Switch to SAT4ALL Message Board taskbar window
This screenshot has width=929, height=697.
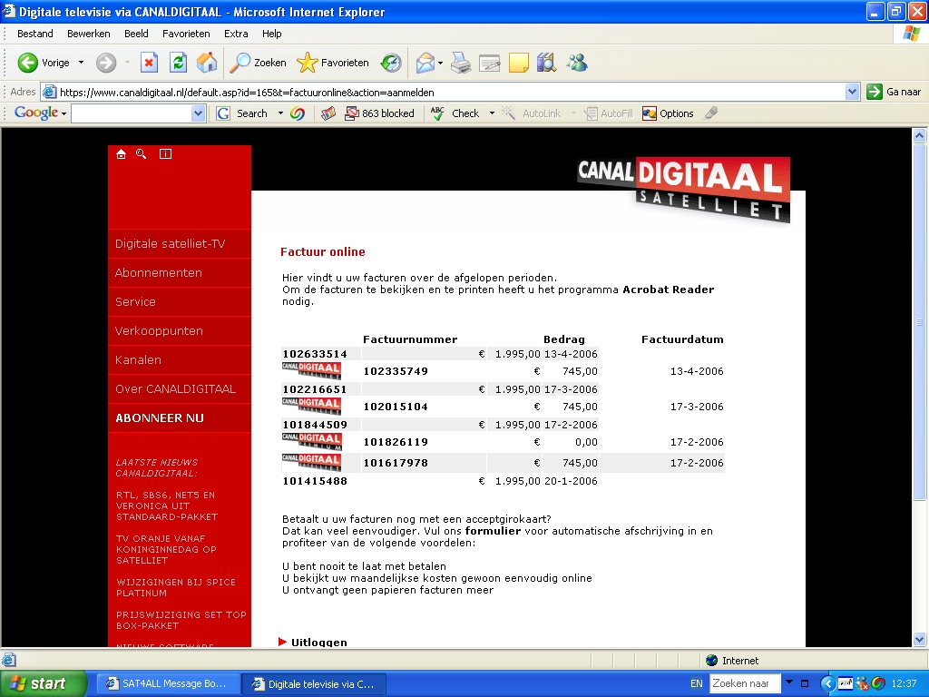167,684
